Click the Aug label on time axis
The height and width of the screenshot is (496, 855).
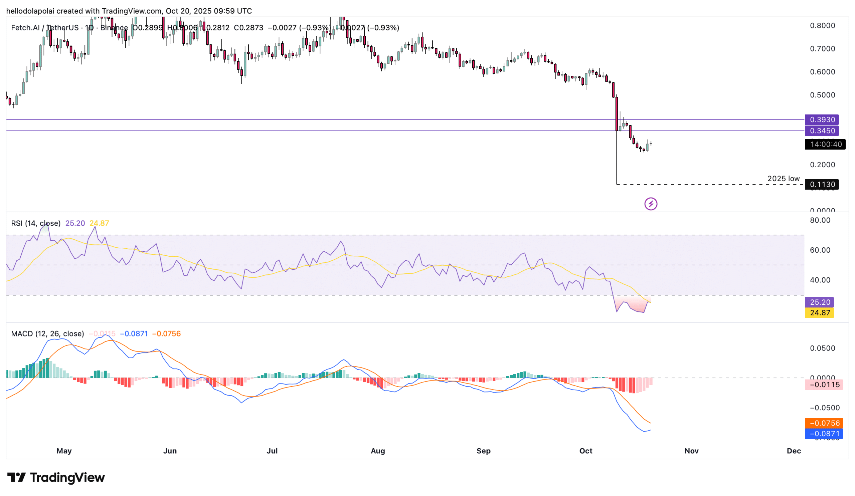click(378, 451)
